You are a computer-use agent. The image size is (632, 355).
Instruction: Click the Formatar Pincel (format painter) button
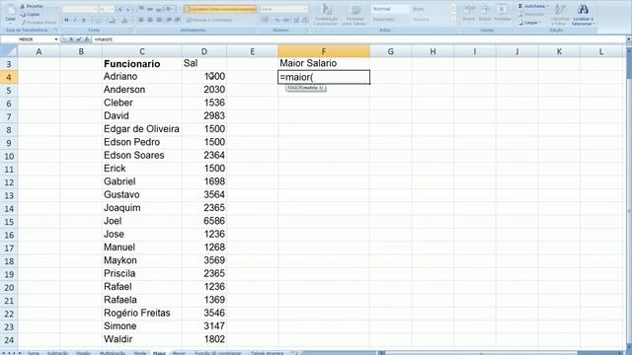click(x=39, y=22)
